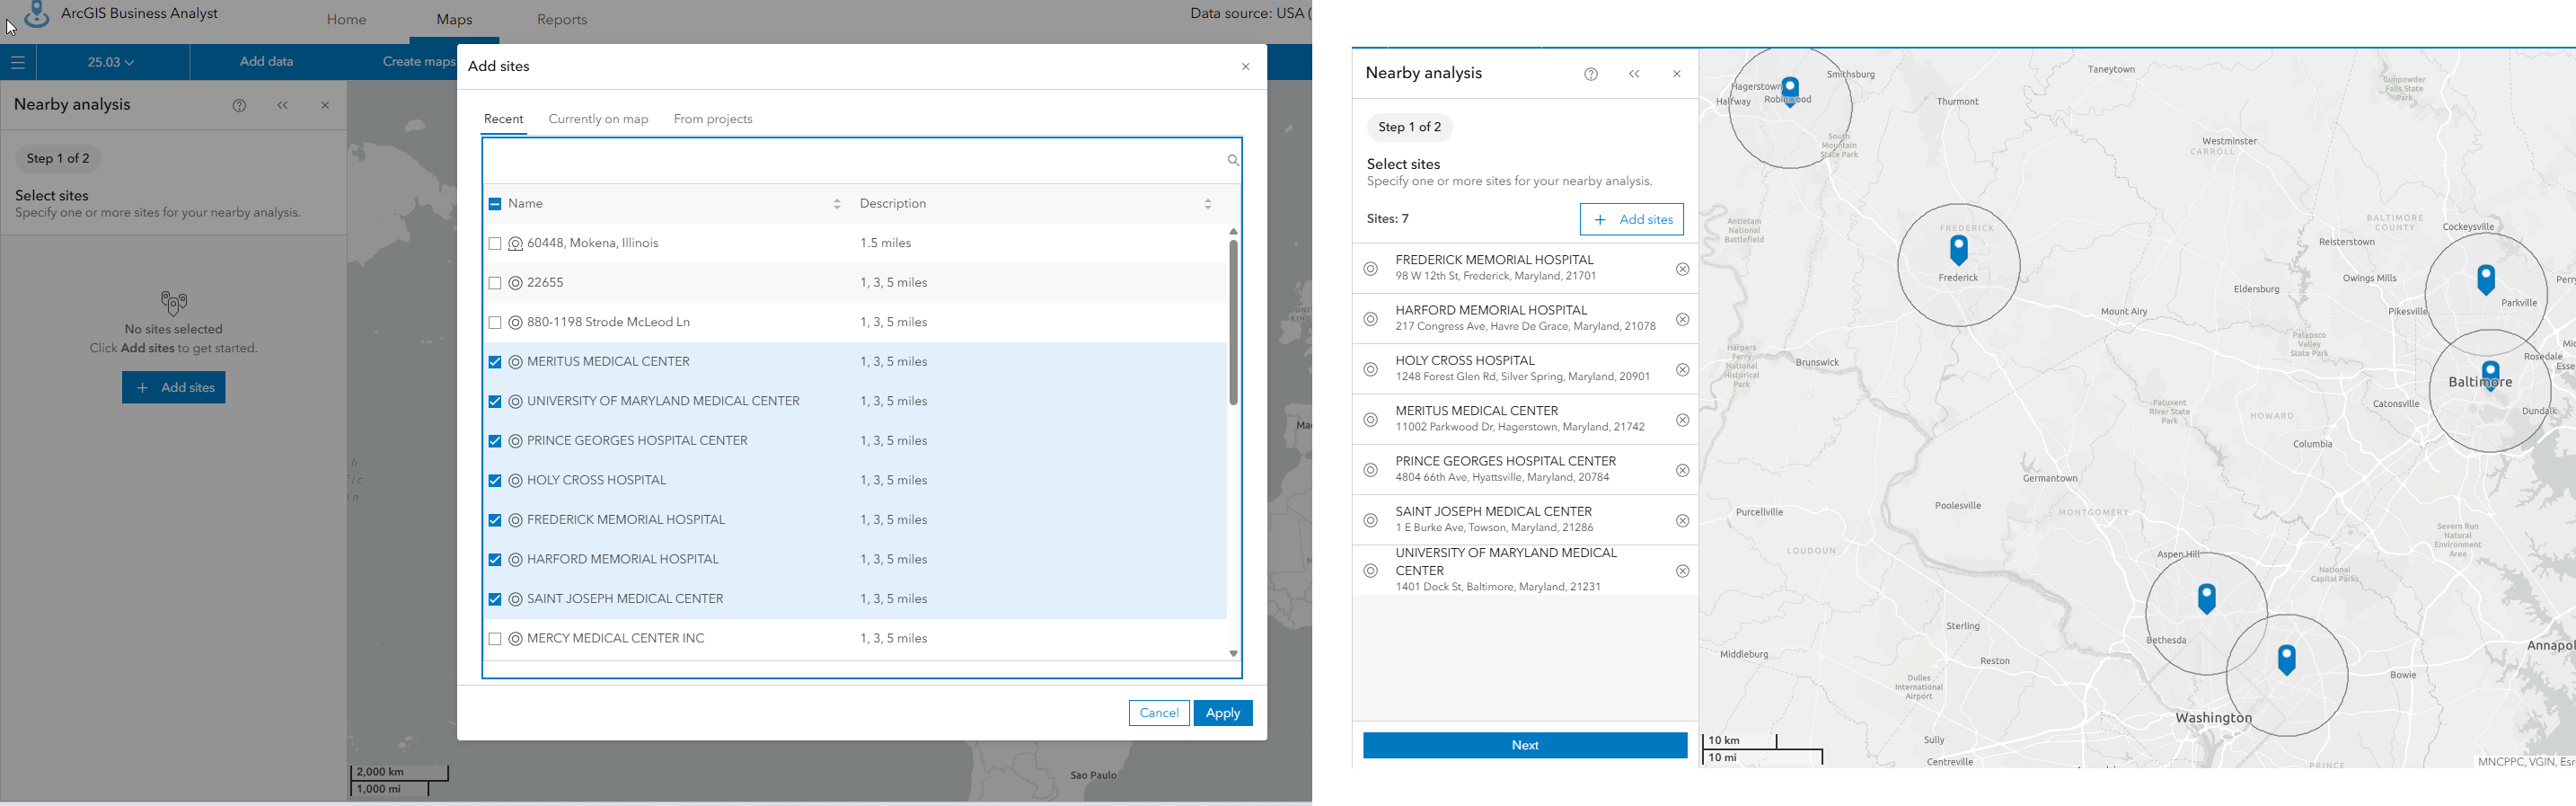This screenshot has width=2576, height=806.
Task: Uncheck HOLY CROSS HOSPITAL in Add sites
Action: pos(495,481)
